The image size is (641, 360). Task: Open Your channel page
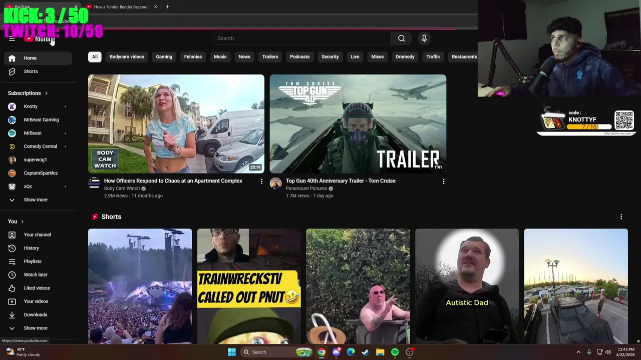tap(38, 235)
